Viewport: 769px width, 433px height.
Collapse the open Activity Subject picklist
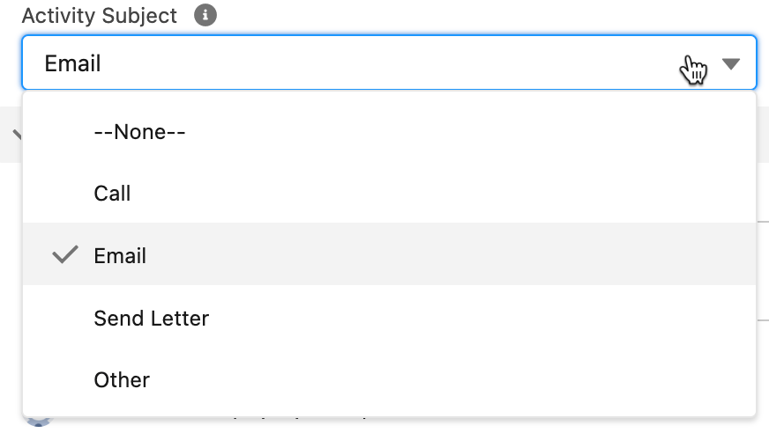point(731,64)
